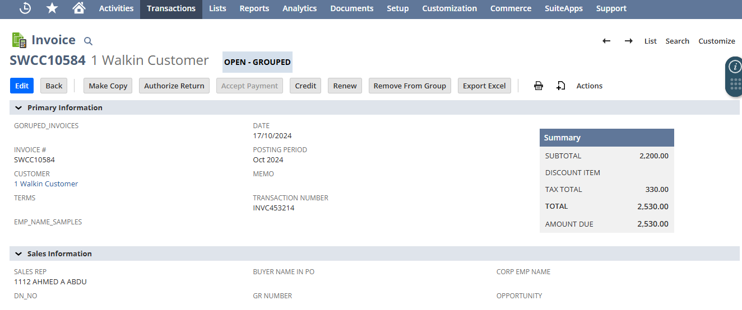
Task: Go to Home via house icon
Action: tap(79, 8)
